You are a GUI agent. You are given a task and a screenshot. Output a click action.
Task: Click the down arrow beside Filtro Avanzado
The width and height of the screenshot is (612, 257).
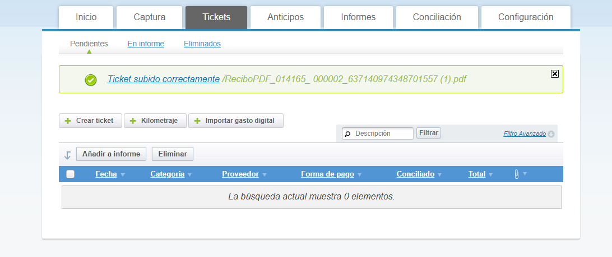coord(551,134)
